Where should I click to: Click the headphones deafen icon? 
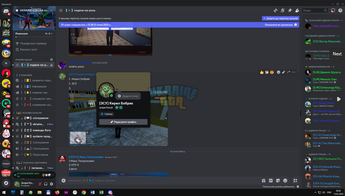pos(46,184)
